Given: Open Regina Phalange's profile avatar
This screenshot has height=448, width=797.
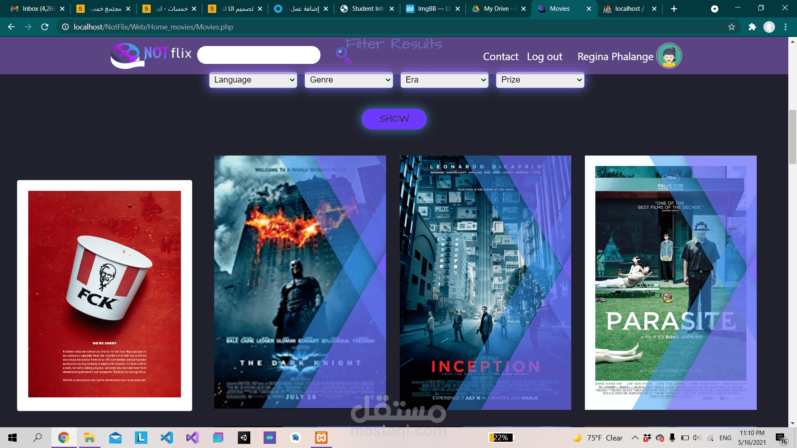Looking at the screenshot, I should [x=669, y=56].
